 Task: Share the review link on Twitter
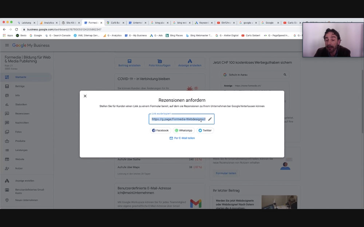(x=205, y=130)
